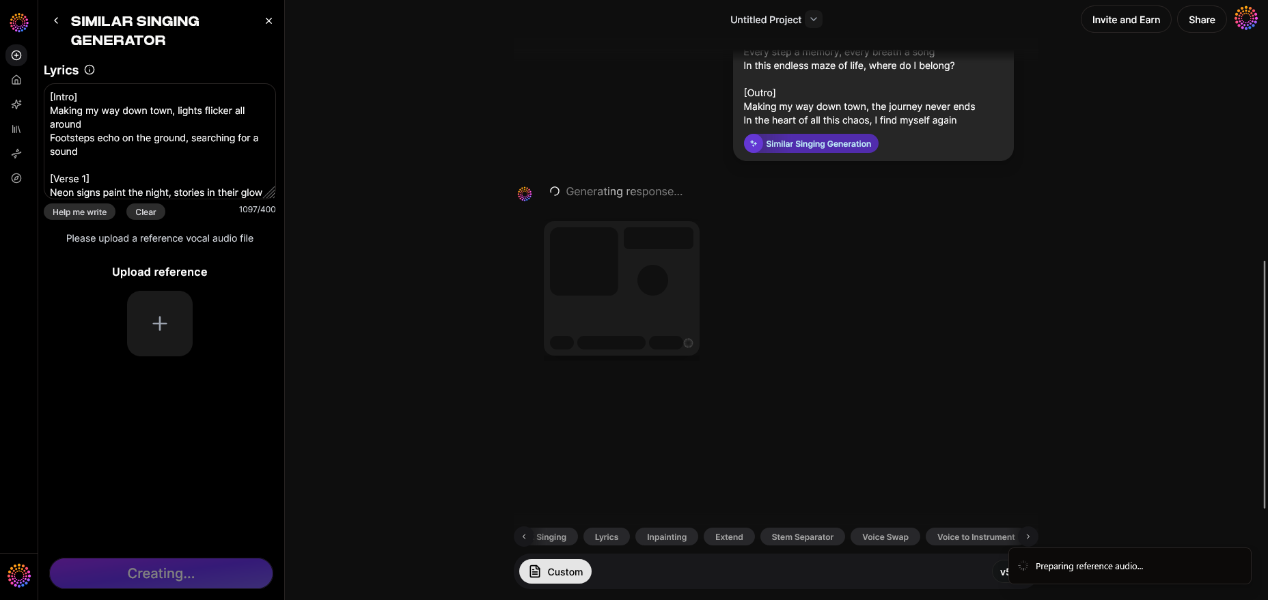Click the Share button
Screen dimensions: 1268x600
pyautogui.click(x=1202, y=20)
